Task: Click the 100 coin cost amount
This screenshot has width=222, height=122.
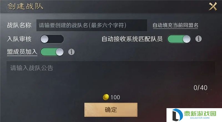Action: pyautogui.click(x=115, y=97)
